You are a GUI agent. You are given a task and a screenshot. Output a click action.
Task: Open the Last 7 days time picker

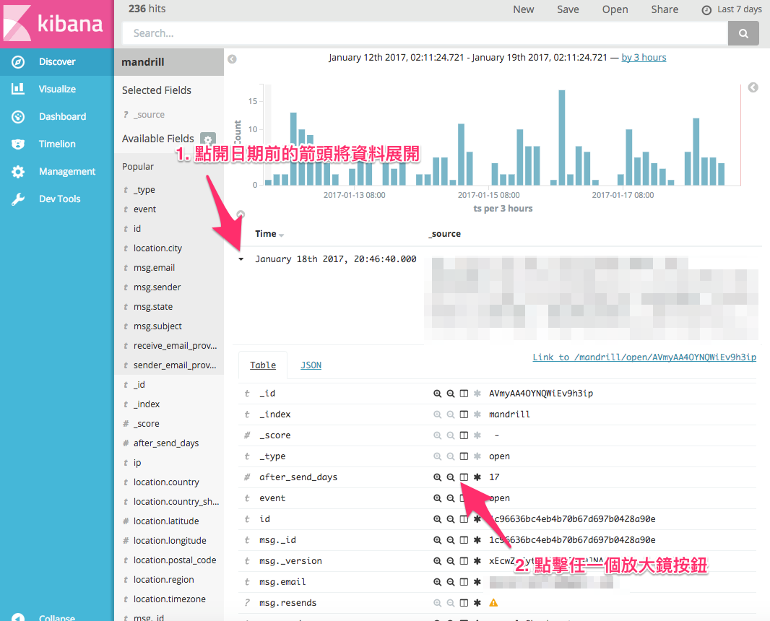point(732,9)
